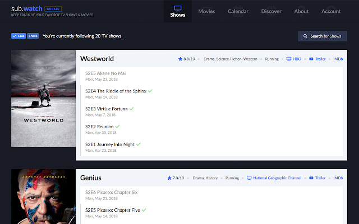The height and width of the screenshot is (224, 359).
Task: Select S2E4 The Riddle of the Sphinx
Action: 116,91
